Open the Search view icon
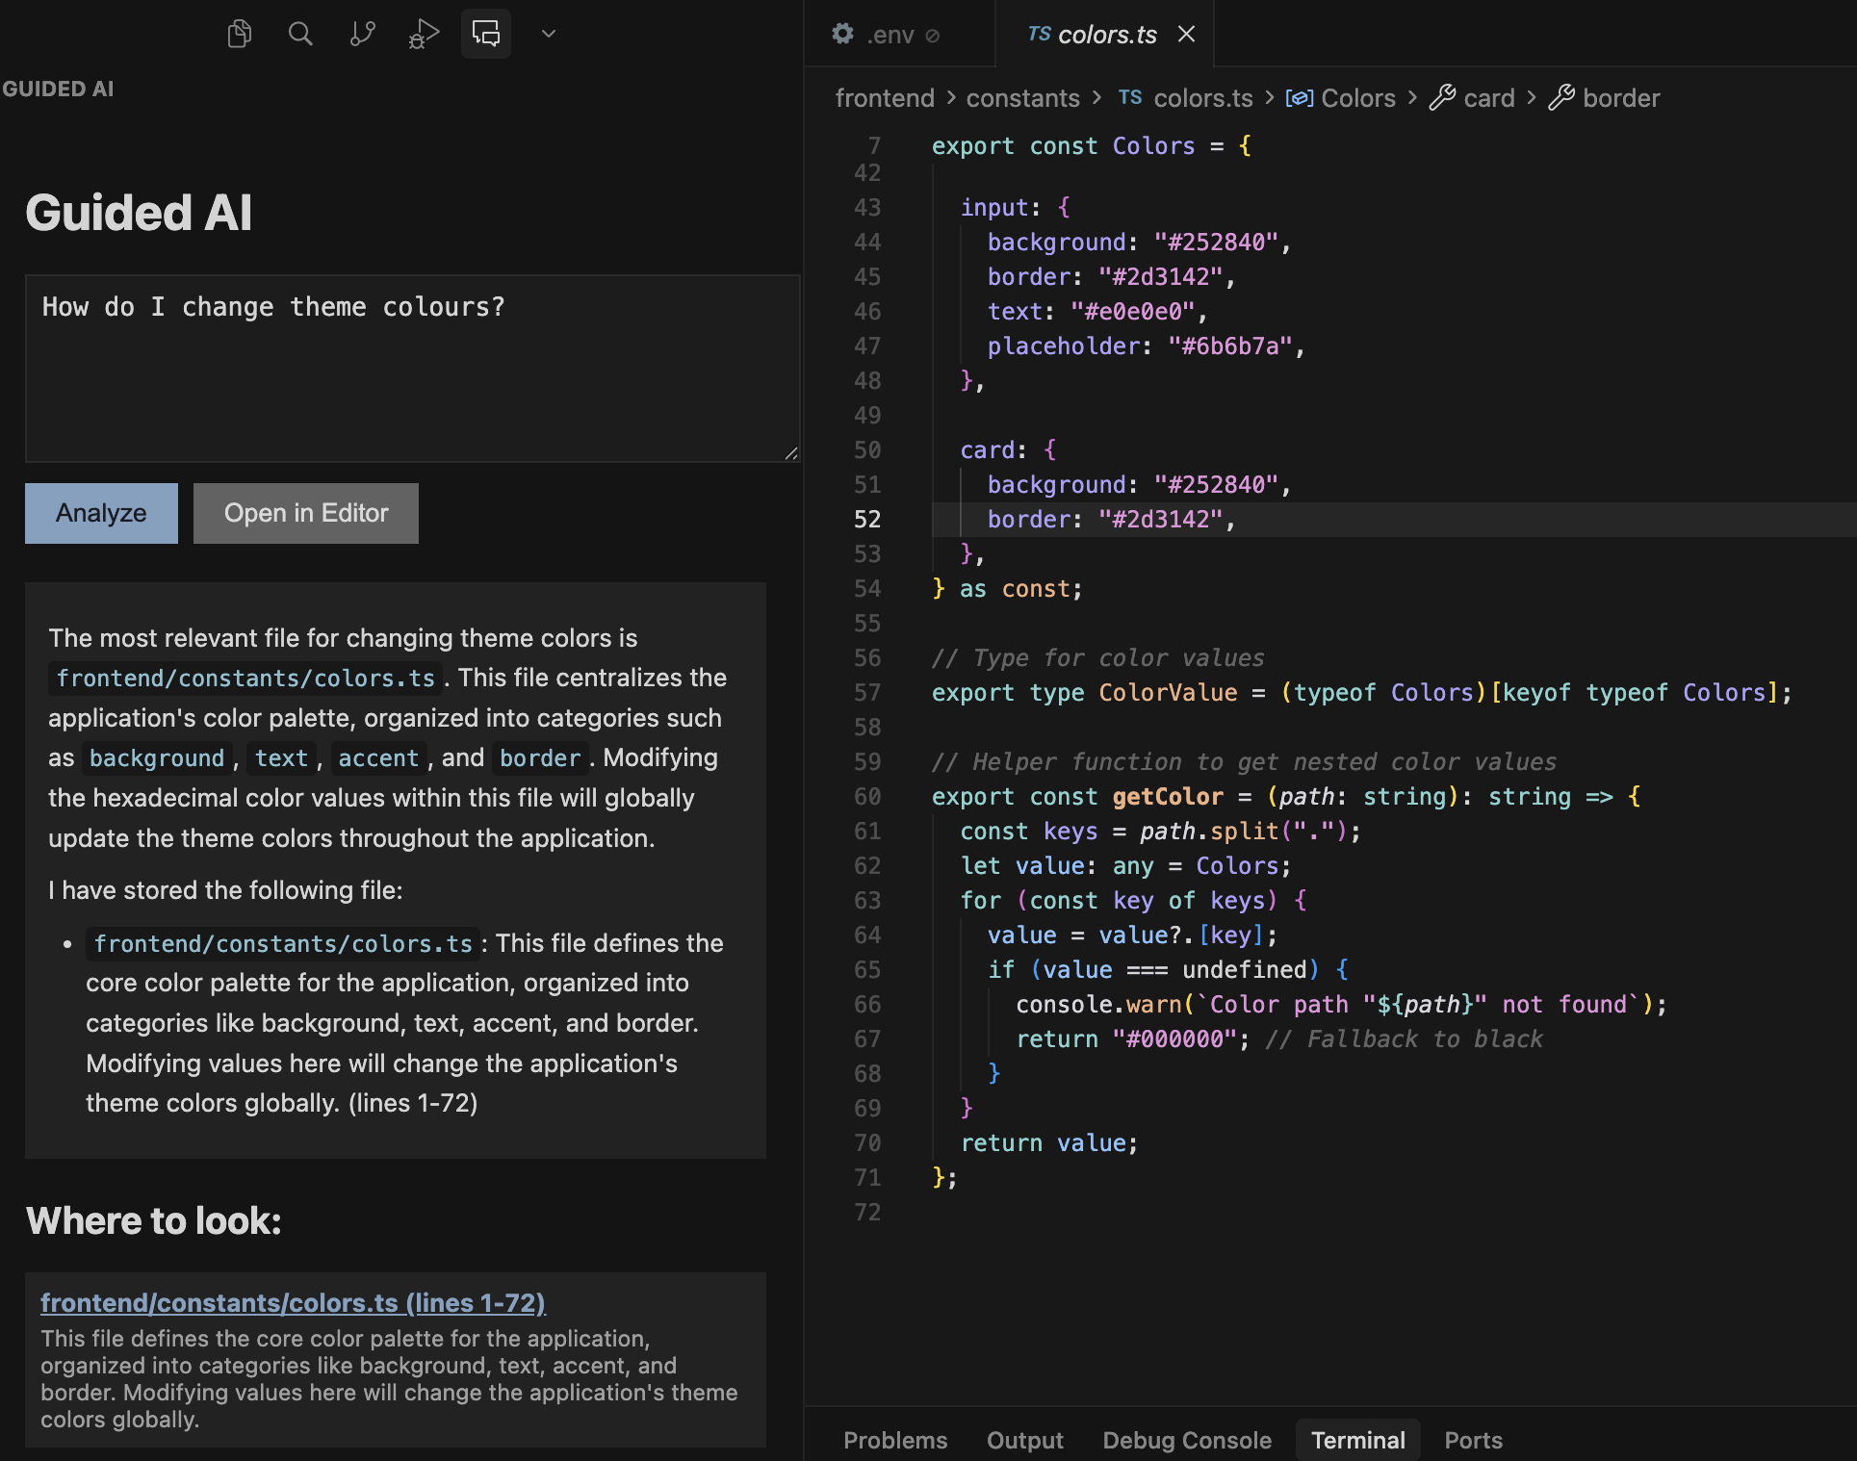 click(x=300, y=35)
